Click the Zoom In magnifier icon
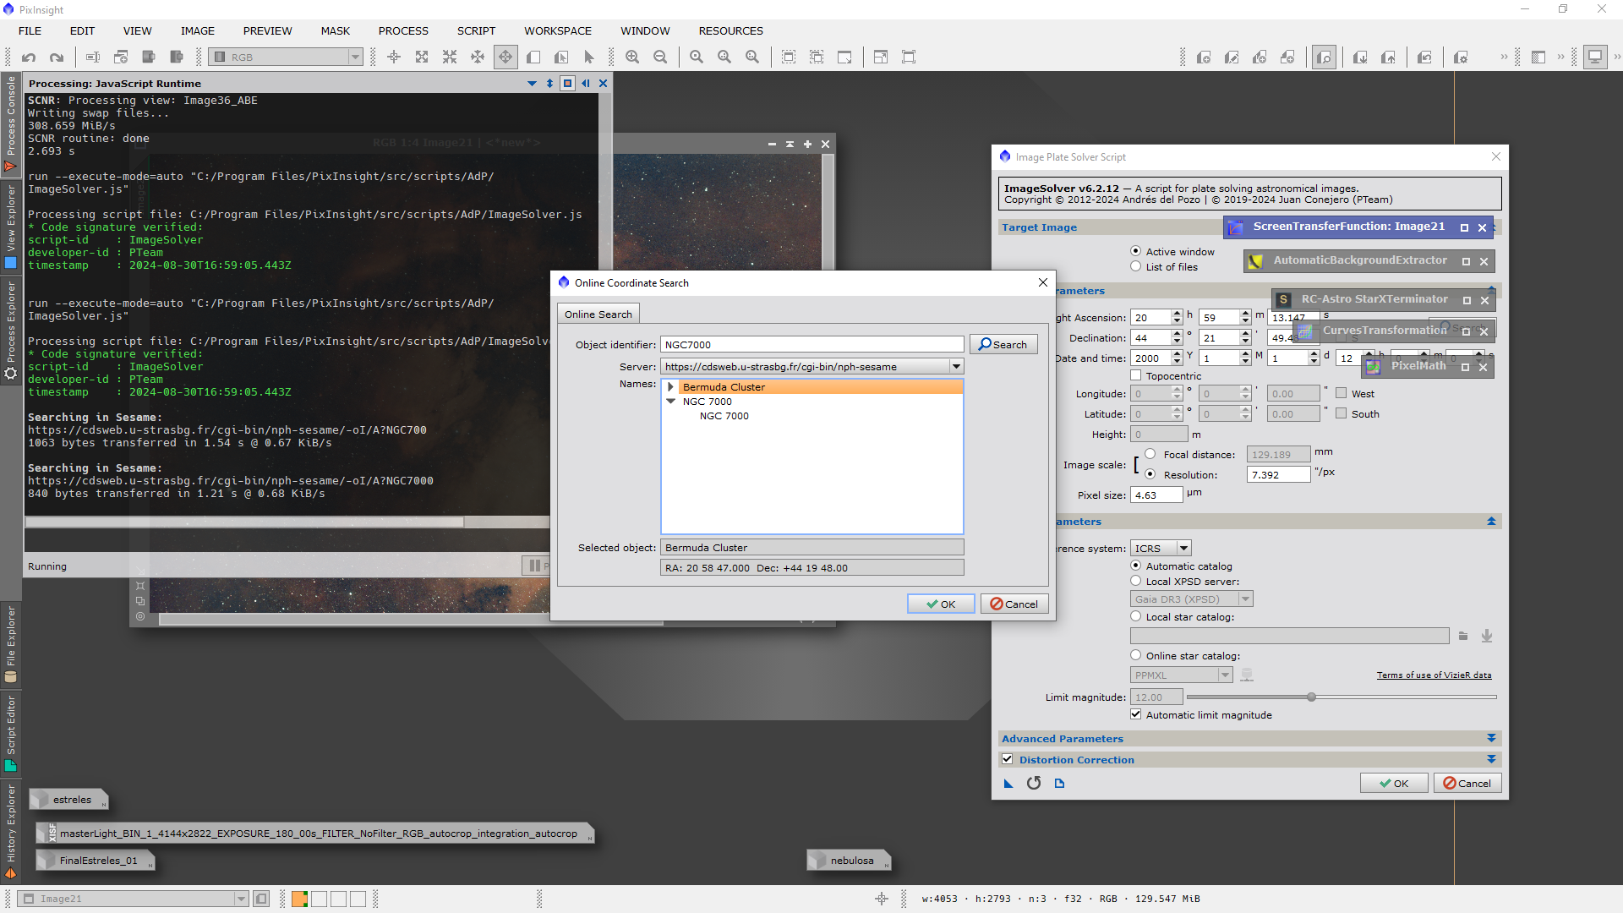Screen dimensions: 1623x913 [632, 57]
